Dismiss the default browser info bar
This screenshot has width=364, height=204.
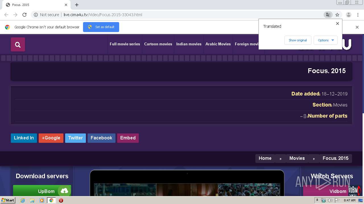click(357, 27)
